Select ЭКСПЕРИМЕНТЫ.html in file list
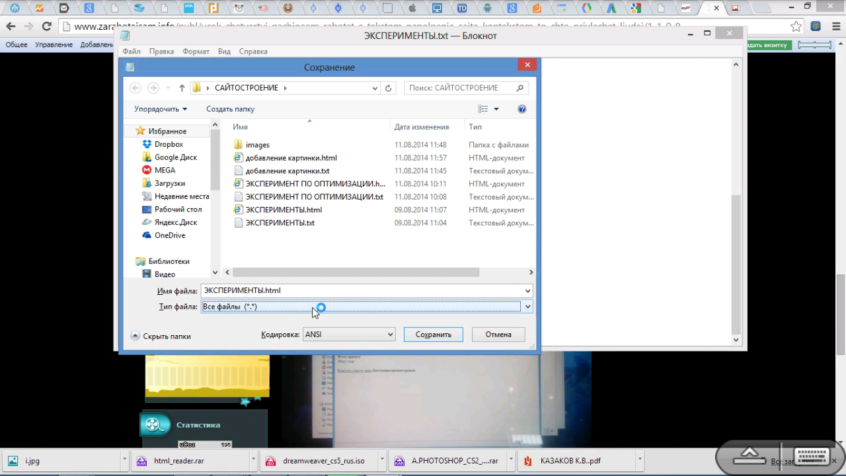Screen dimensions: 846x476 (x=278, y=210)
